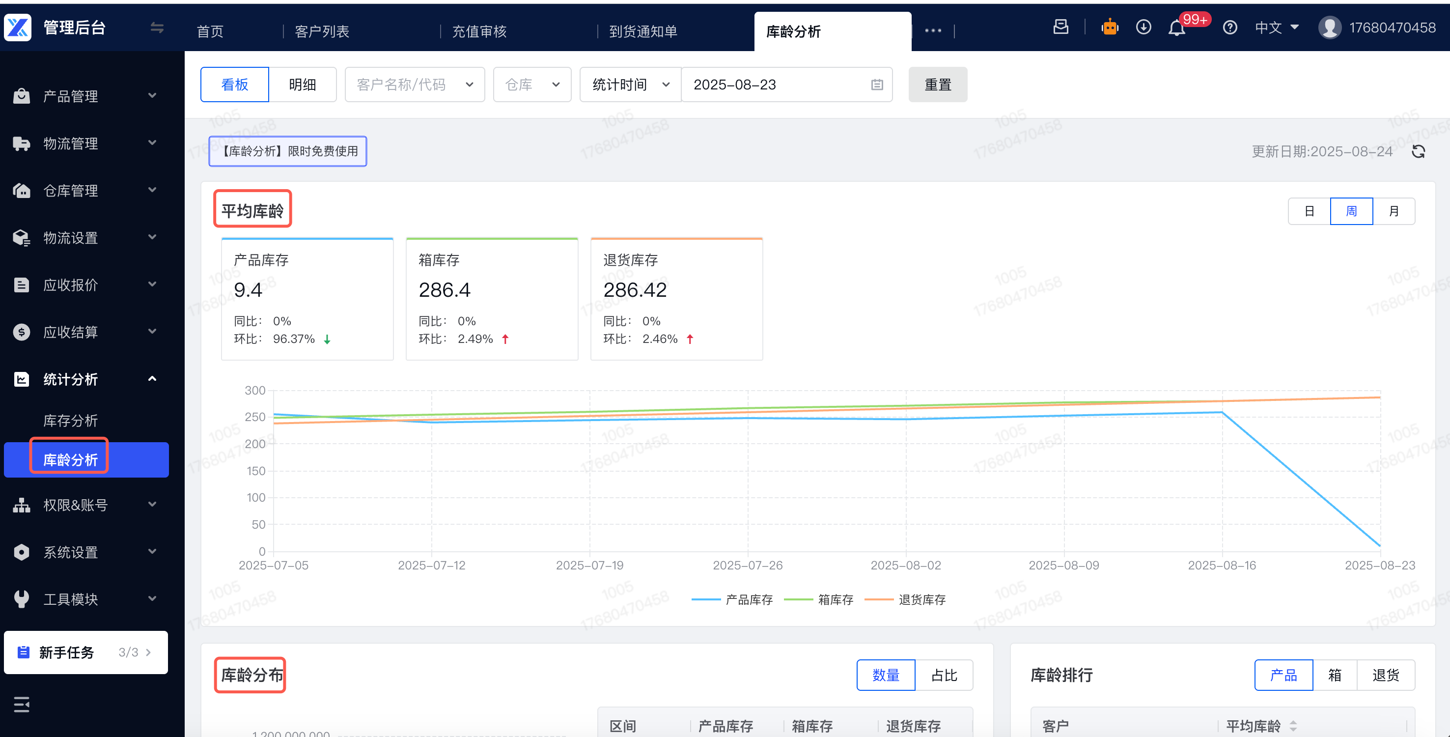
Task: Sort the 平均库龄 column arrows
Action: click(1293, 726)
